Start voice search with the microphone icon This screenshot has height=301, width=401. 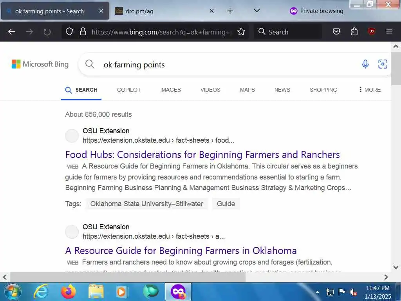click(x=365, y=64)
